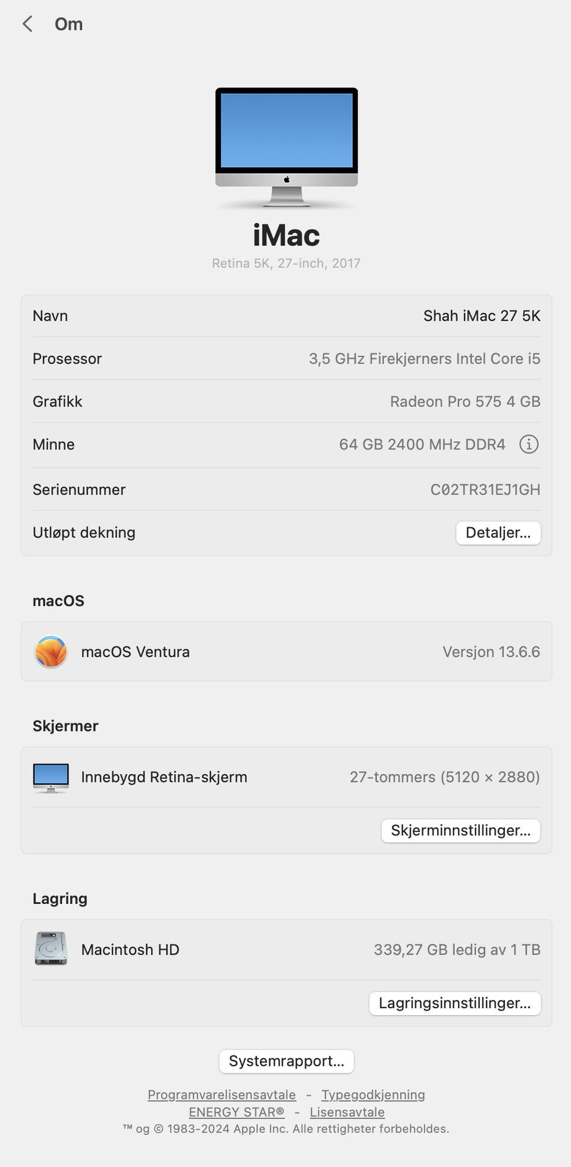Open the ENERGY STAR link
571x1167 pixels.
(x=236, y=1112)
